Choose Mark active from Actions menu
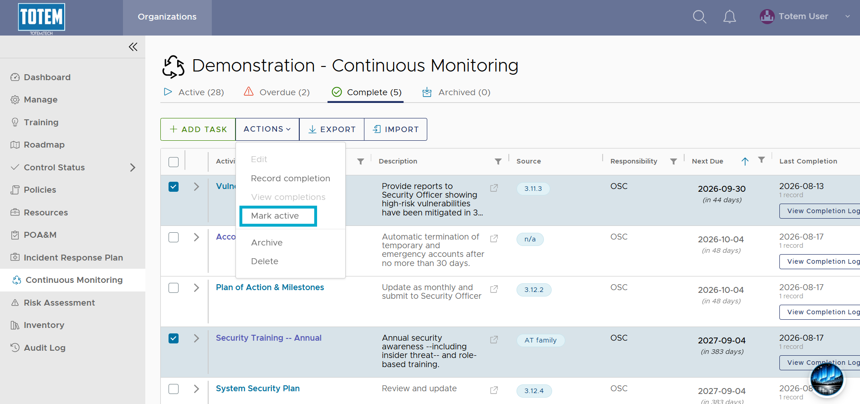Screen dimensions: 860x404 (x=275, y=216)
